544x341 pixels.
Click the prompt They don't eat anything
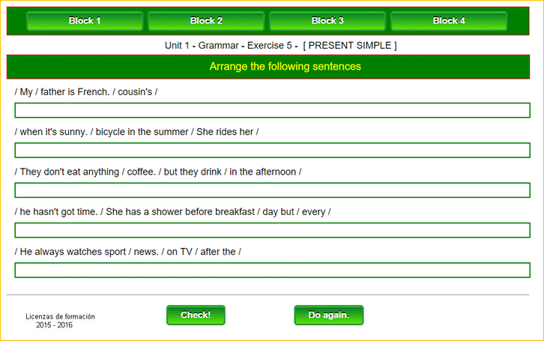tap(158, 172)
